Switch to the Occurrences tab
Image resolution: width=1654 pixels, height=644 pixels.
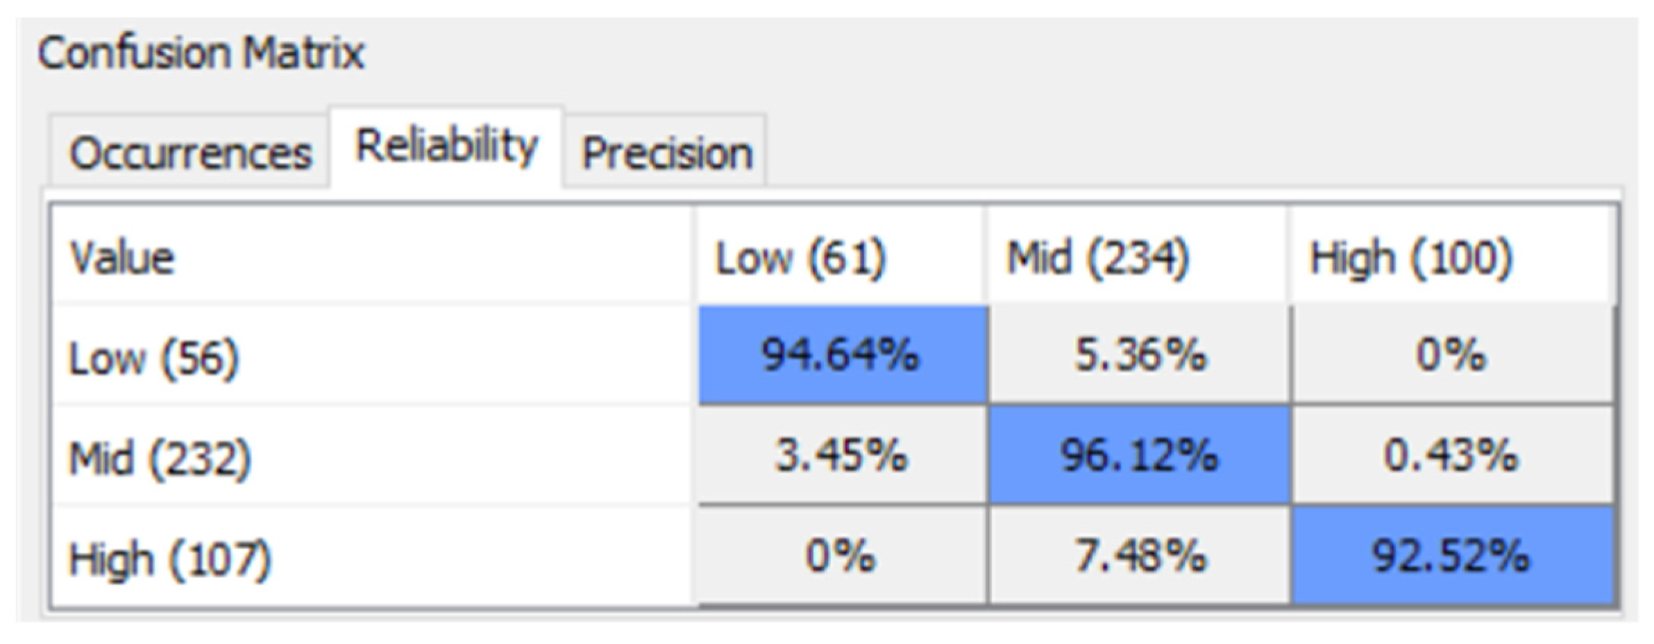[189, 153]
